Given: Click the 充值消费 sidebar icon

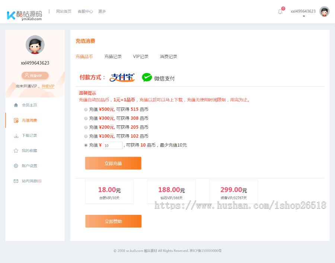Looking at the screenshot, I should click(x=16, y=120).
